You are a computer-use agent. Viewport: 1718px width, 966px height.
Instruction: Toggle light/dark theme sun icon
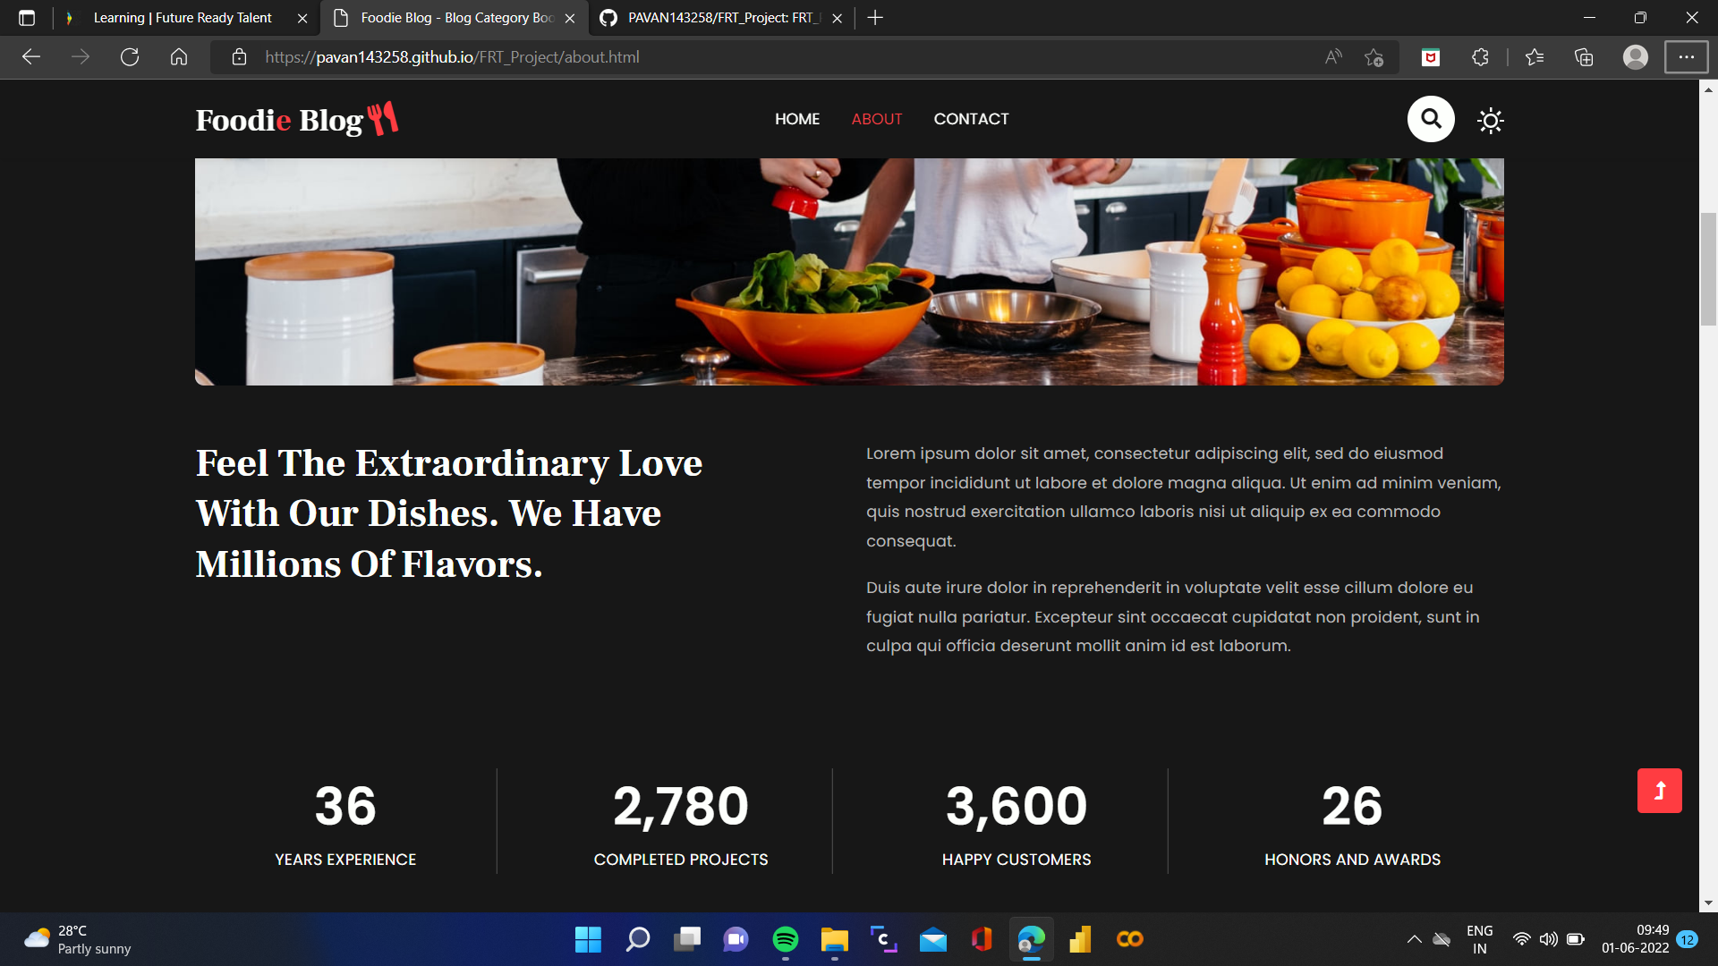[1490, 120]
